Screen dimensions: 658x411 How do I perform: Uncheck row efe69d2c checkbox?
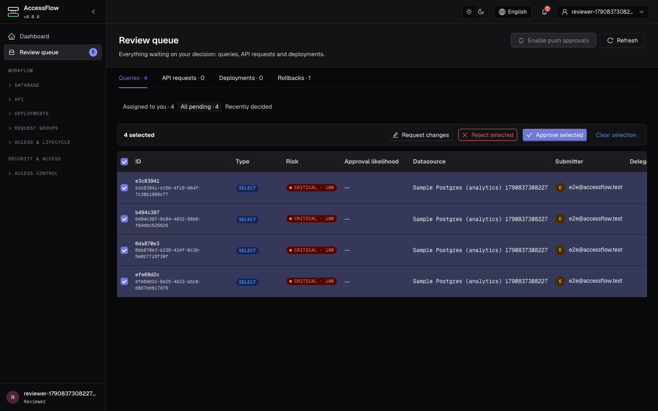pos(124,281)
